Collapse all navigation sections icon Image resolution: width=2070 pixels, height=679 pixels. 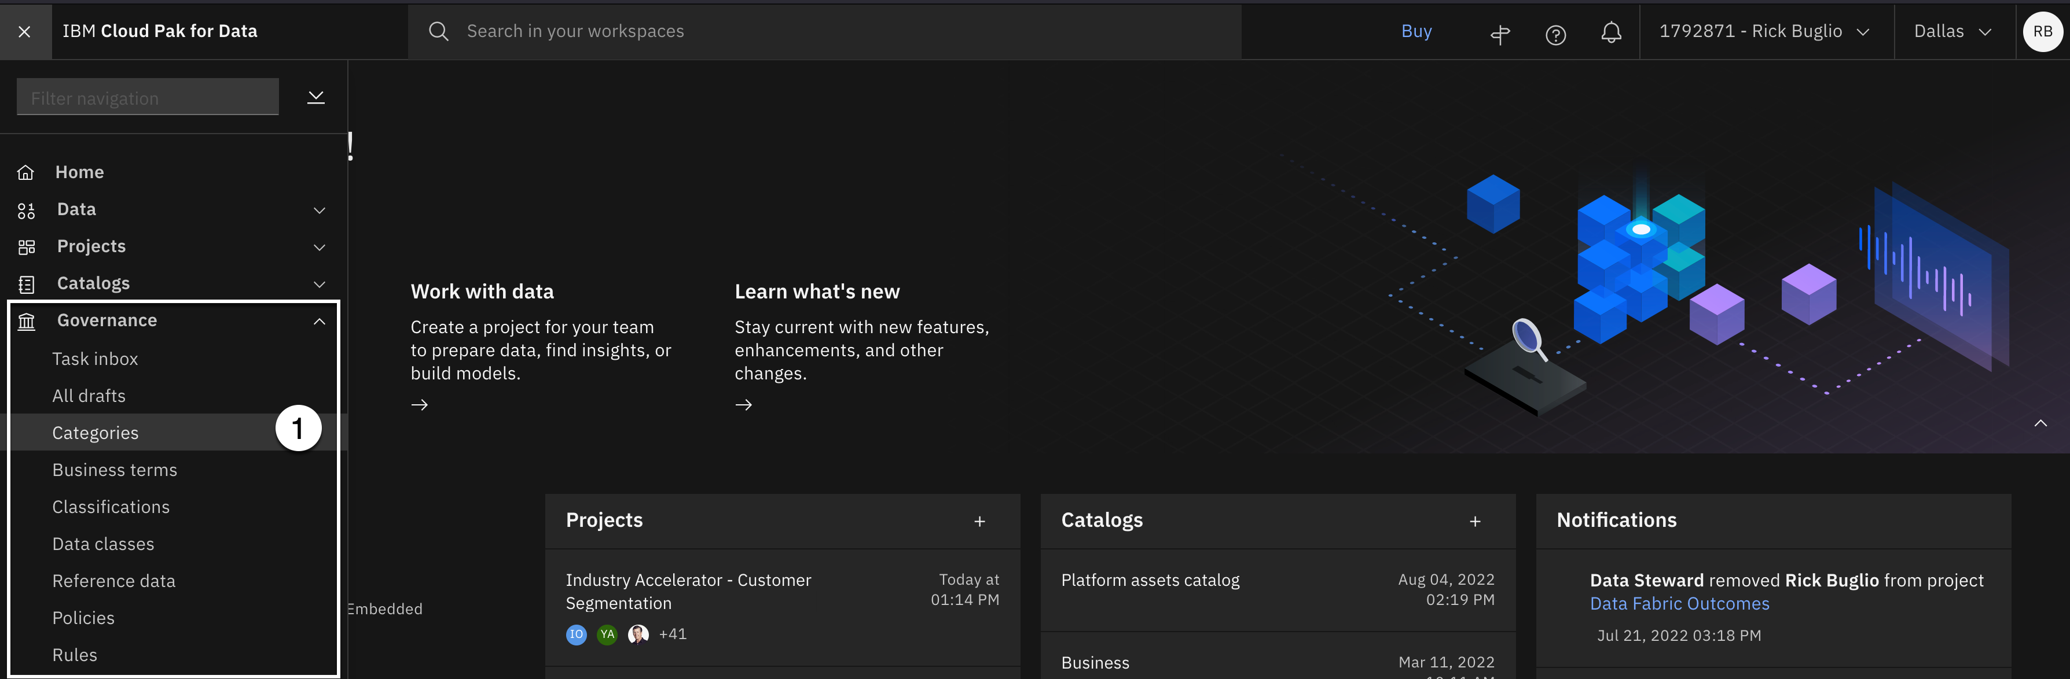tap(316, 98)
